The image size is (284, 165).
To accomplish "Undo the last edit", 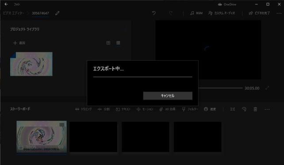I will point(154,13).
